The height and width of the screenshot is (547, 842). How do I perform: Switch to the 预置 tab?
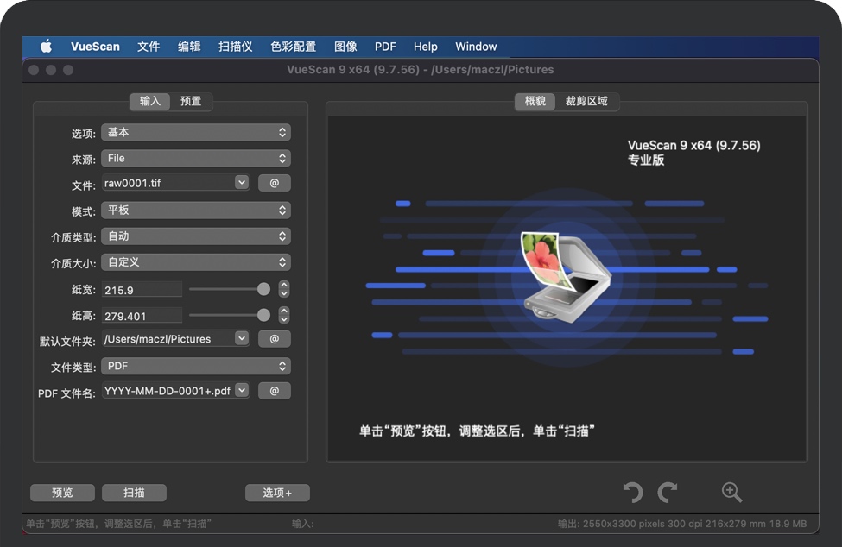click(191, 101)
